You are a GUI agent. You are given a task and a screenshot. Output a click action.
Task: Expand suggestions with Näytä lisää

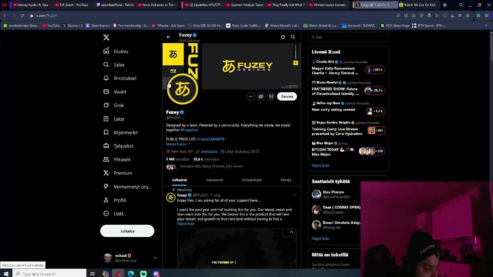click(320, 239)
